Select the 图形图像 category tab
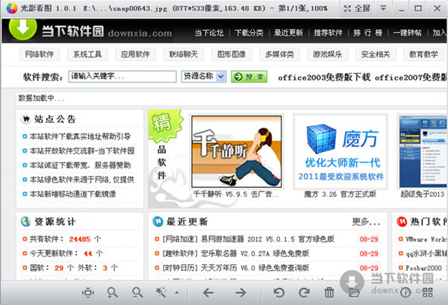The width and height of the screenshot is (448, 305). (x=231, y=54)
